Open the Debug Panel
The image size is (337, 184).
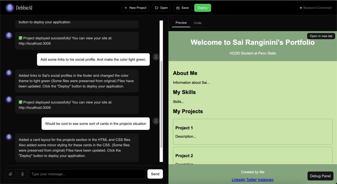(x=320, y=176)
